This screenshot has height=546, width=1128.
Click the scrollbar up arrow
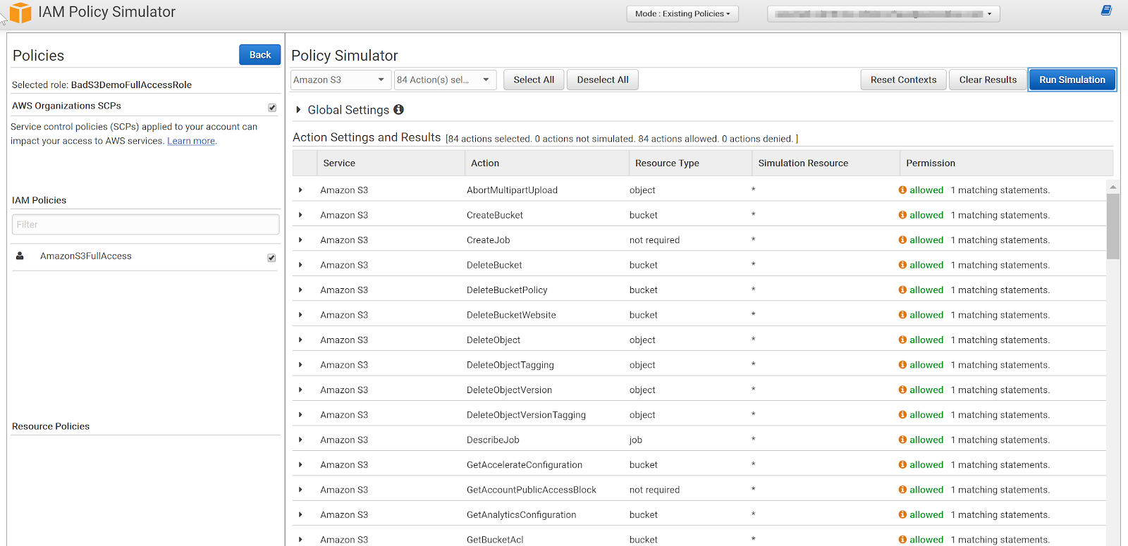click(x=1113, y=187)
